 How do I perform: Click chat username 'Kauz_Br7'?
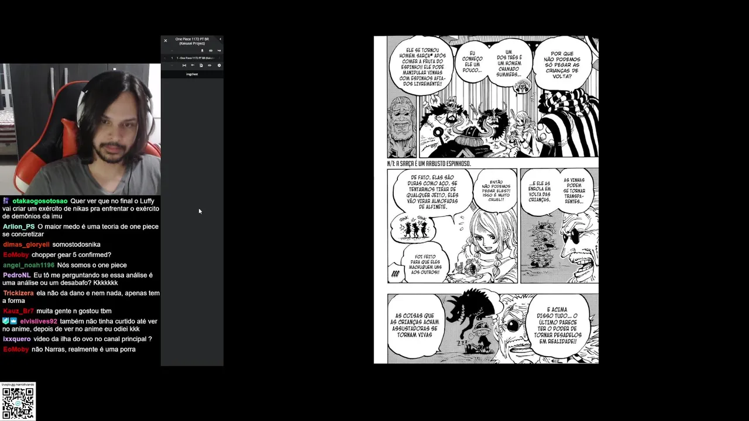point(18,311)
